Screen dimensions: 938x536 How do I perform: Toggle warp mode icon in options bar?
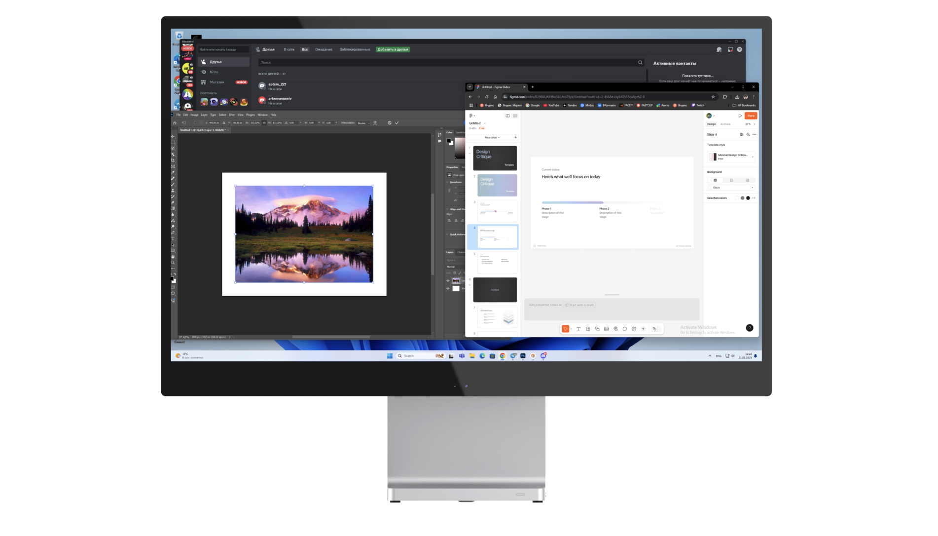point(375,123)
